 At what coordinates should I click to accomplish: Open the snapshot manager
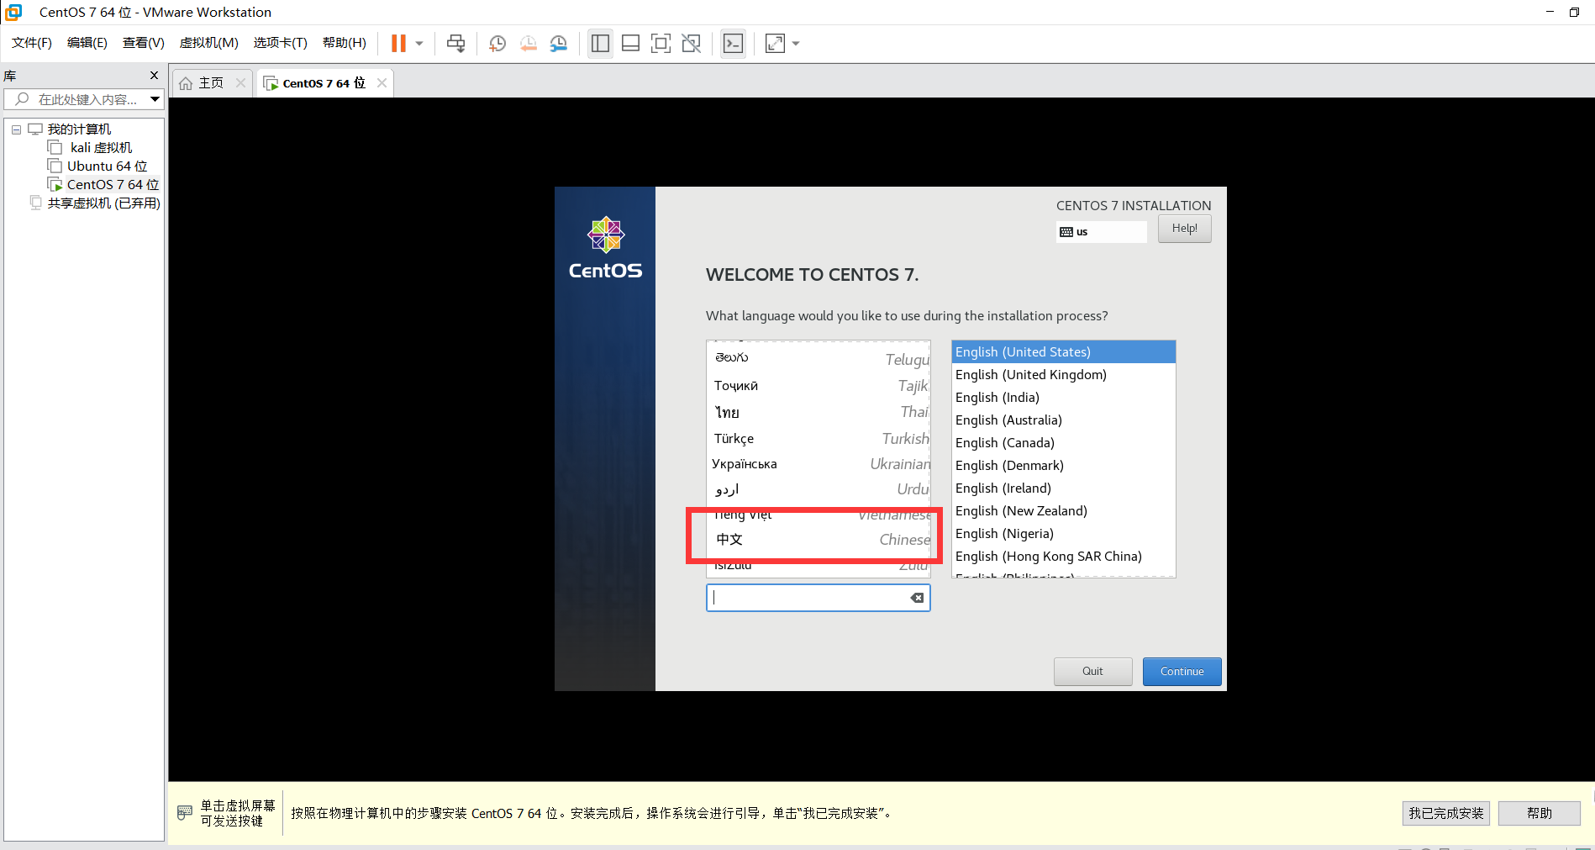tap(559, 44)
